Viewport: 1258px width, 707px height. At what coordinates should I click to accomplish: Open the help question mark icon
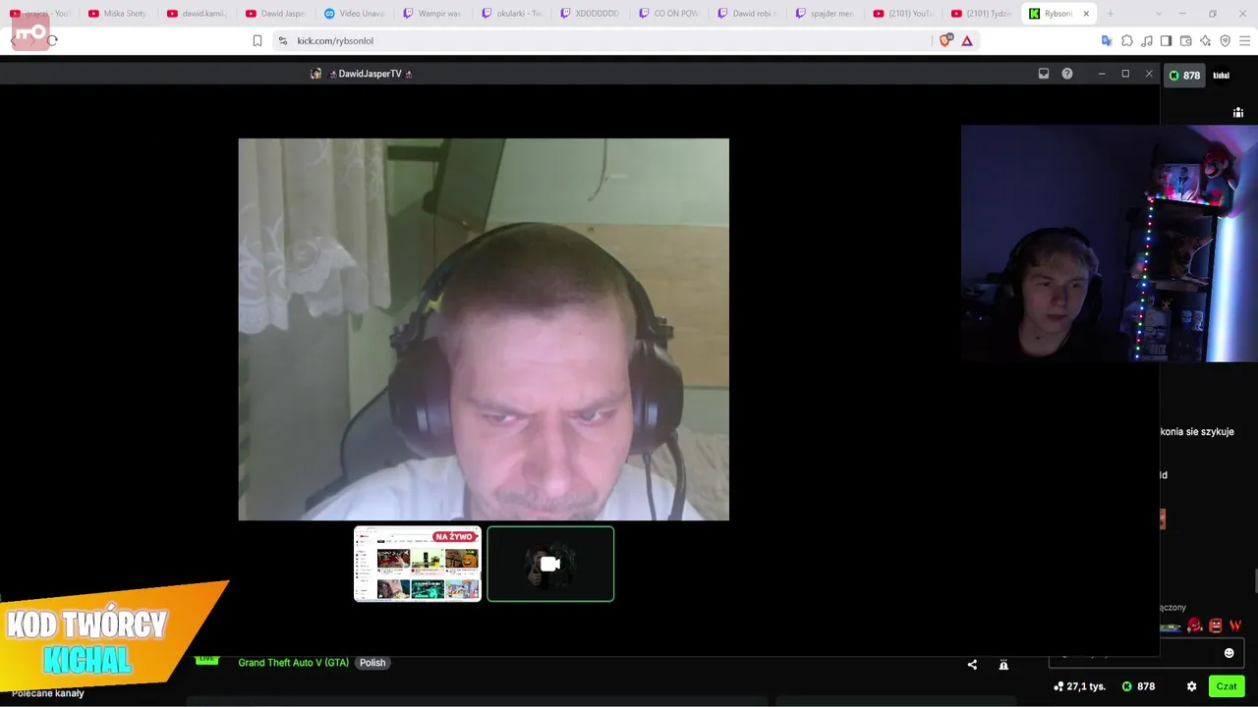(x=1067, y=74)
